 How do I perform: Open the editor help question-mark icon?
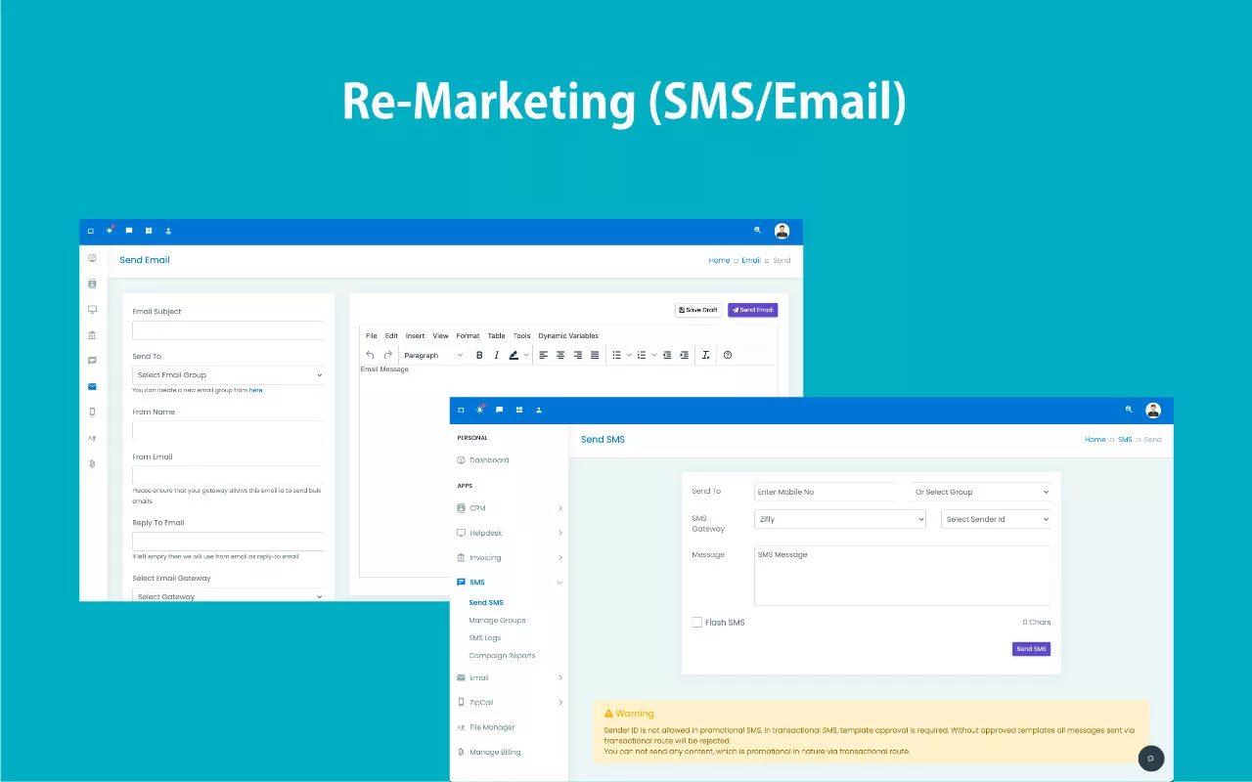click(x=728, y=355)
